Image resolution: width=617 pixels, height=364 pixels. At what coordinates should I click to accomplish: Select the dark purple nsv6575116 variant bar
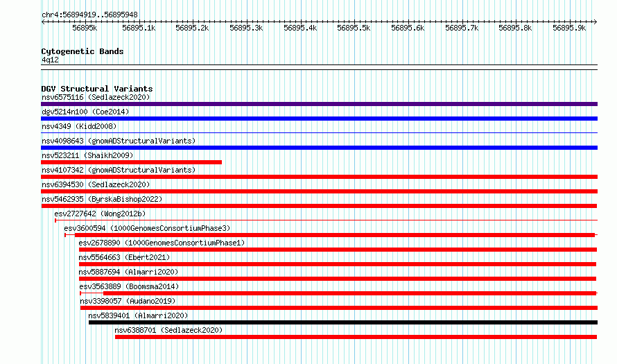pos(319,104)
